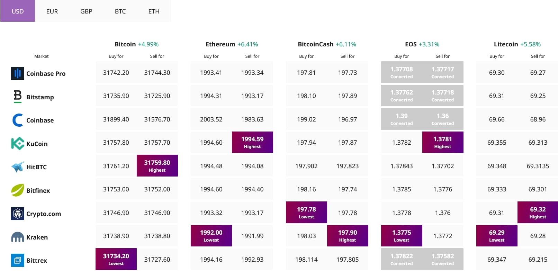Click Bitfinex Bitcoin sell price 31752.00

click(x=157, y=189)
